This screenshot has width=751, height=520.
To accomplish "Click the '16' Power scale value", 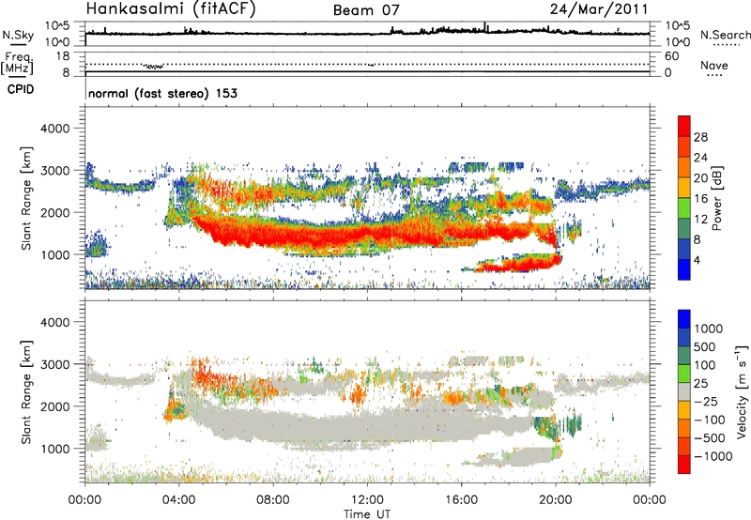I will (x=700, y=199).
